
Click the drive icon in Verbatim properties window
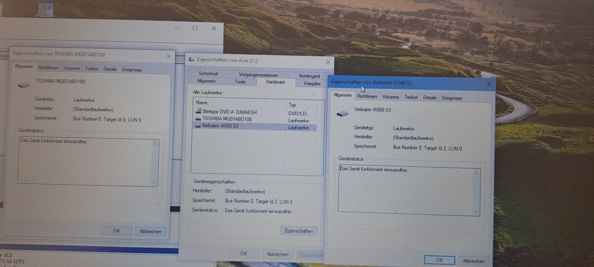point(342,113)
